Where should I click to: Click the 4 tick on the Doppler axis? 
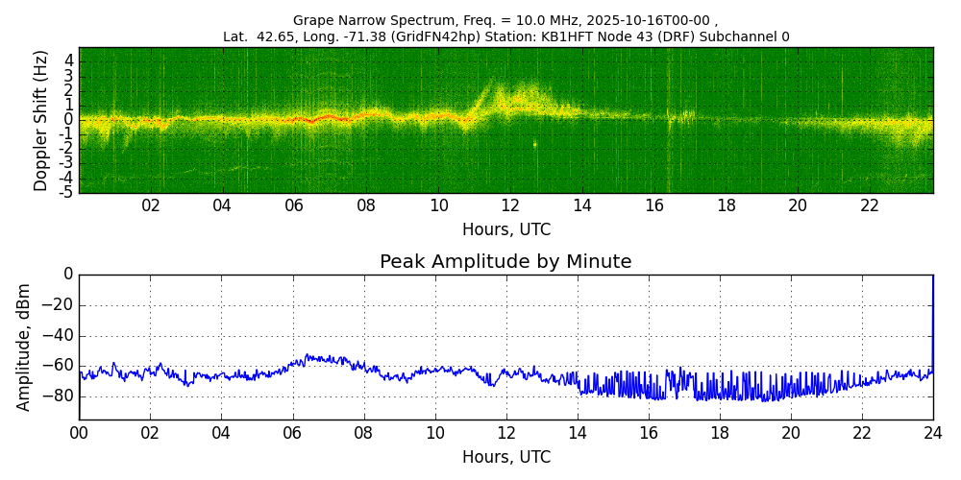(x=68, y=60)
